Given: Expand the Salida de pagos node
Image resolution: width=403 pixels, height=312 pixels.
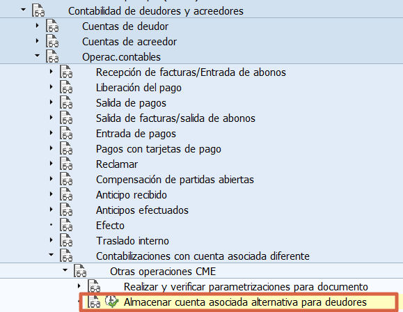Looking at the screenshot, I should tap(51, 102).
